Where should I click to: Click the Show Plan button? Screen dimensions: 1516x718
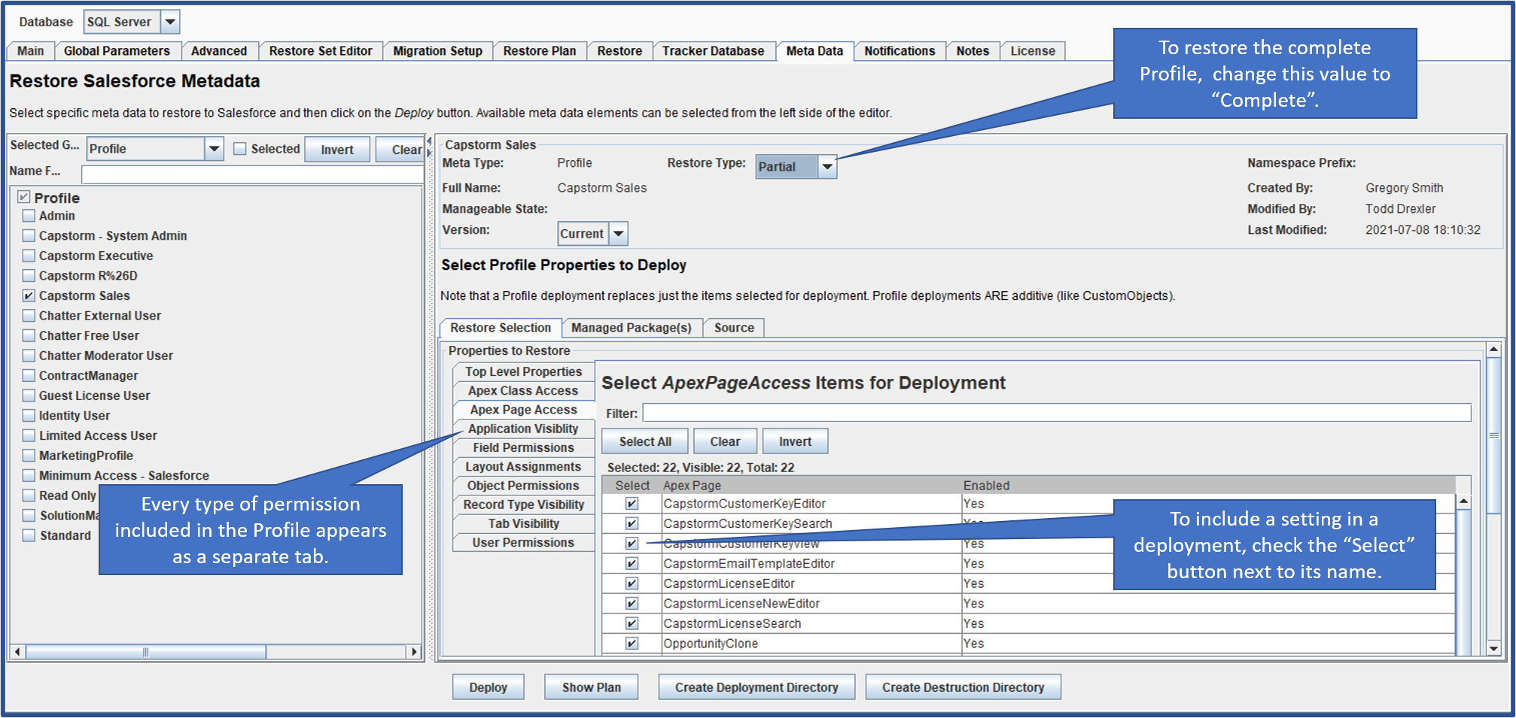pos(592,687)
